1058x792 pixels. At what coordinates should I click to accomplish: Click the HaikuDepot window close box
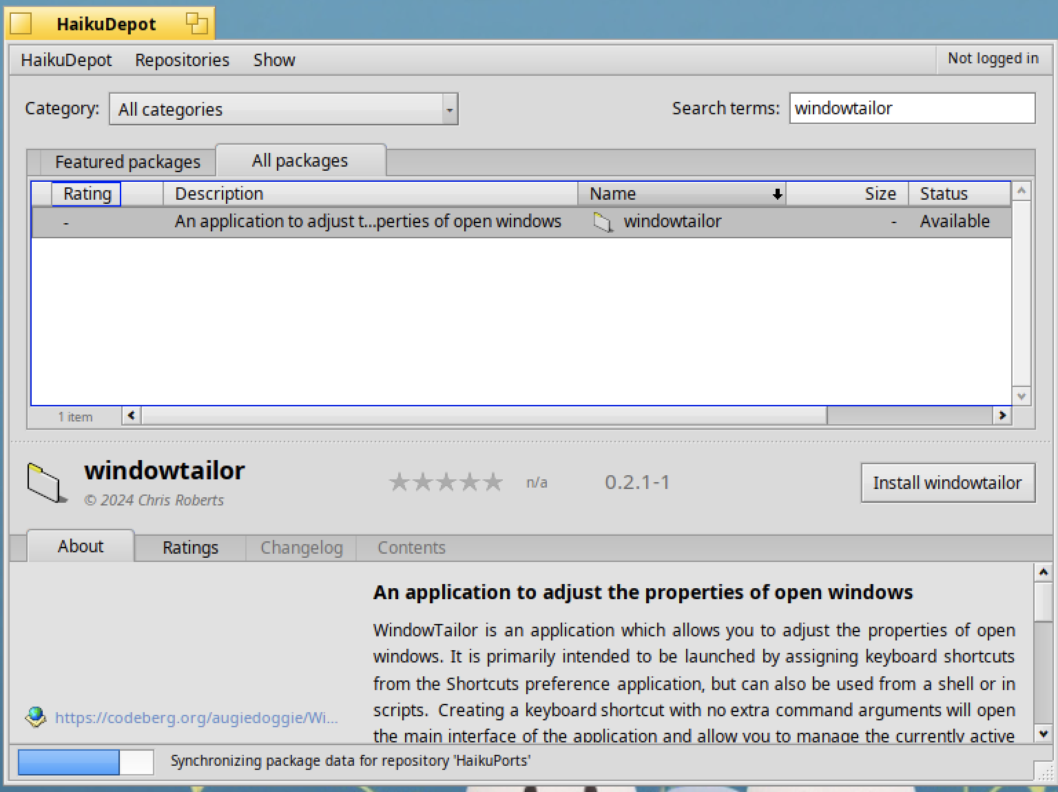click(x=21, y=24)
